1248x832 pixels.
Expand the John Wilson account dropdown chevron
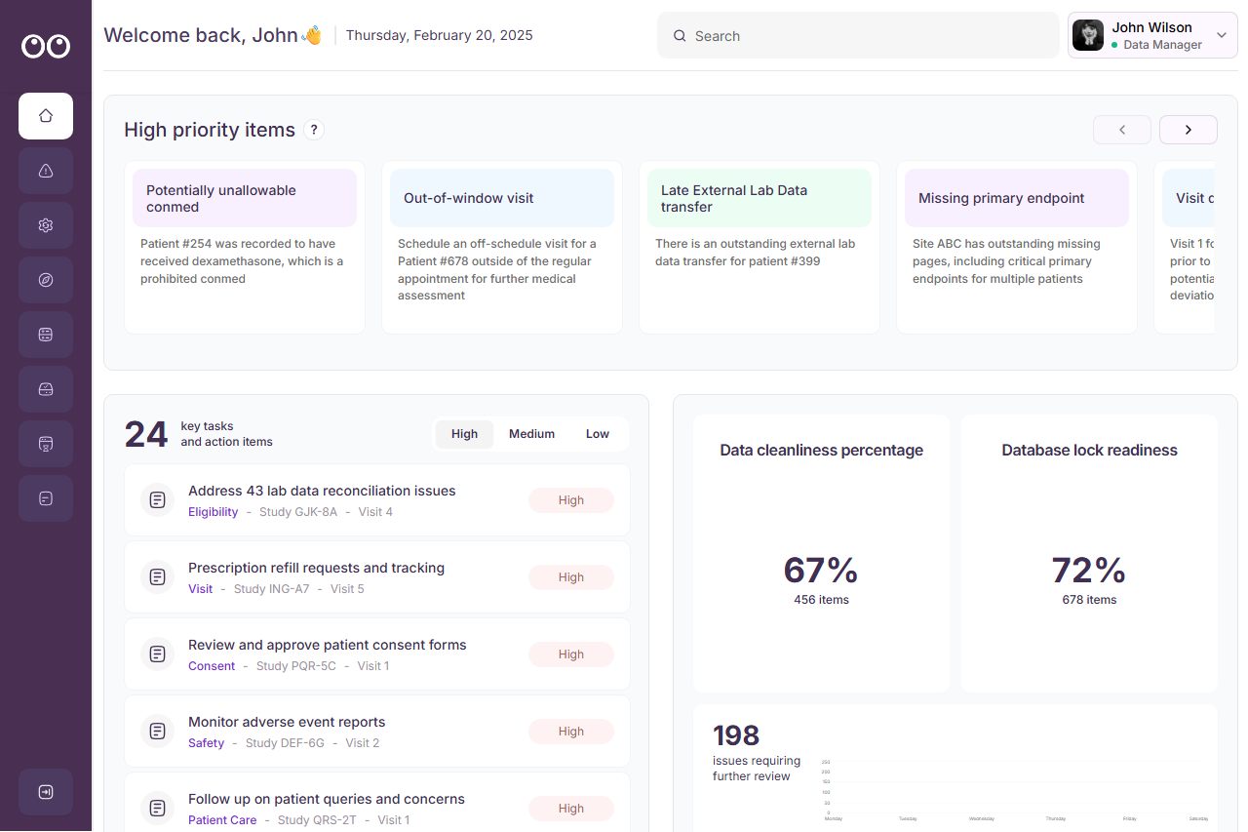tap(1222, 35)
